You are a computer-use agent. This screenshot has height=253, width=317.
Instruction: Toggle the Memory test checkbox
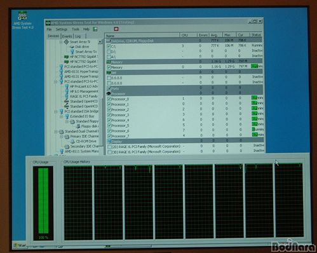pyautogui.click(x=109, y=67)
